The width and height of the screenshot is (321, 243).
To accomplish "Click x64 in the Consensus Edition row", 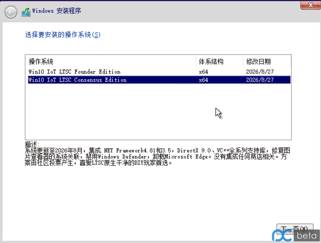I will pyautogui.click(x=203, y=80).
